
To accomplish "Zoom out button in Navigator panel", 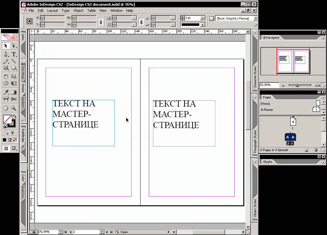I will tap(283, 85).
